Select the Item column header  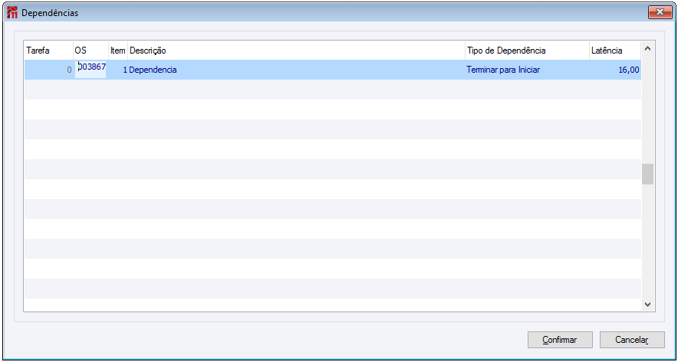click(118, 51)
